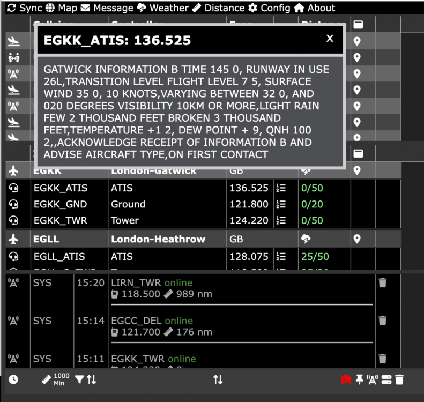Close the EGKK_ATIS information popup

(330, 39)
